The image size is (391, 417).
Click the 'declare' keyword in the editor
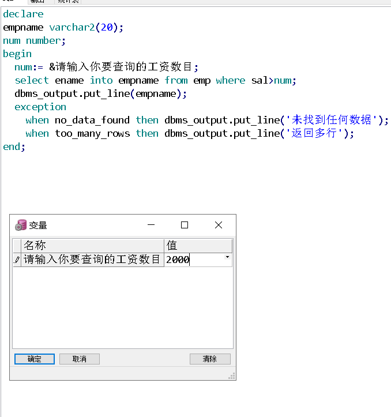[x=23, y=14]
